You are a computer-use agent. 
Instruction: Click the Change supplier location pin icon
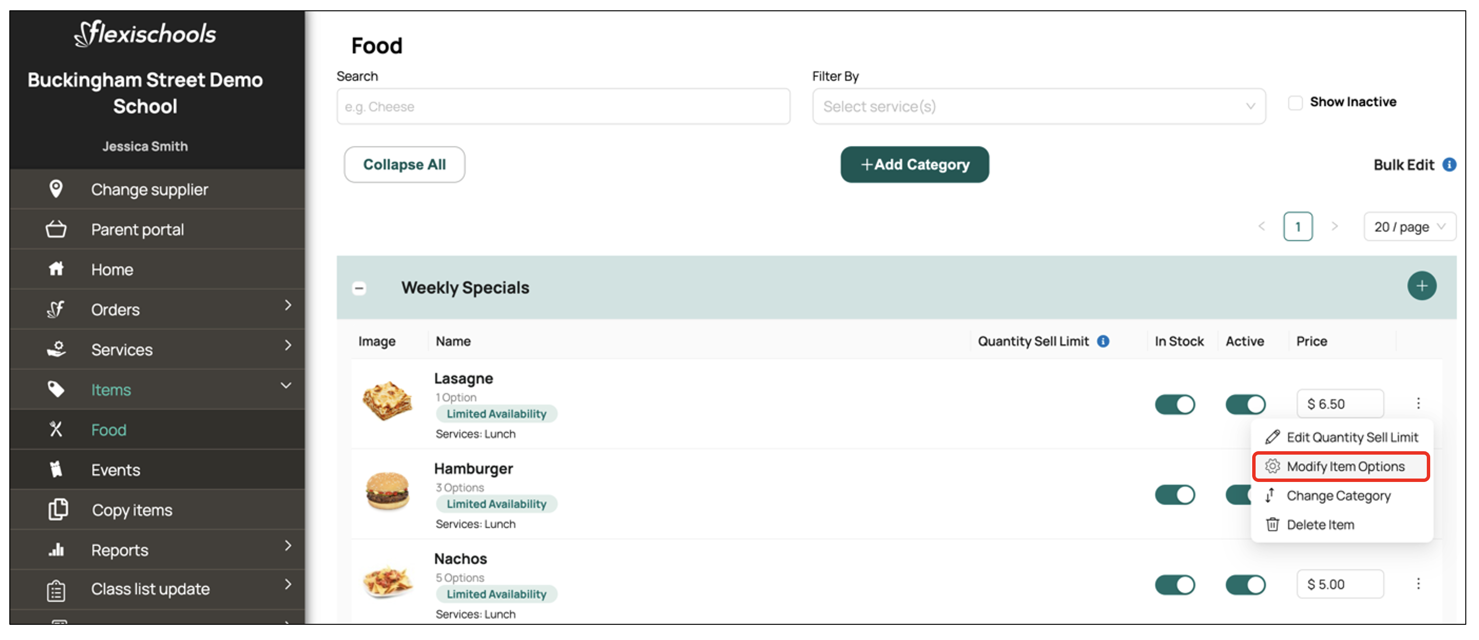click(x=56, y=189)
